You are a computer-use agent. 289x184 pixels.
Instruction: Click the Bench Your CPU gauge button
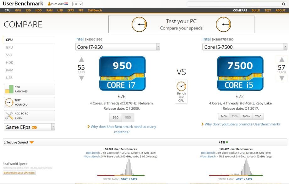click(181, 92)
